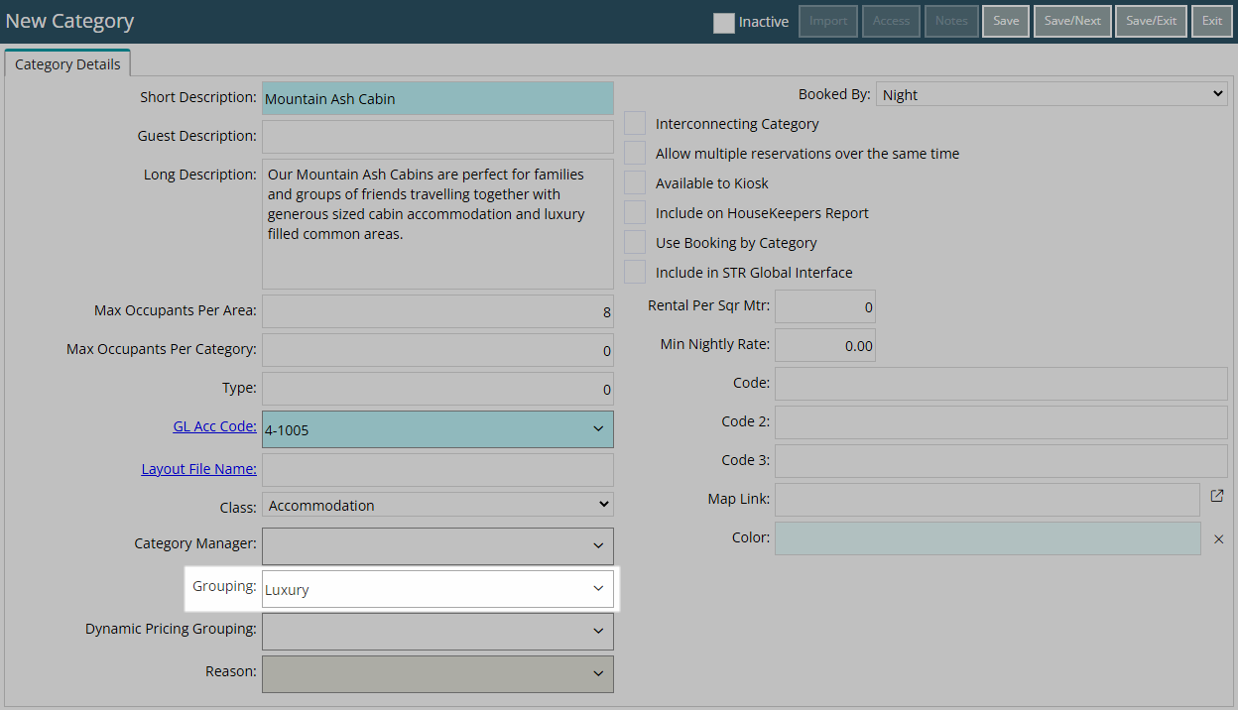
Task: Open the Class dropdown showing Accommodation
Action: 437,505
